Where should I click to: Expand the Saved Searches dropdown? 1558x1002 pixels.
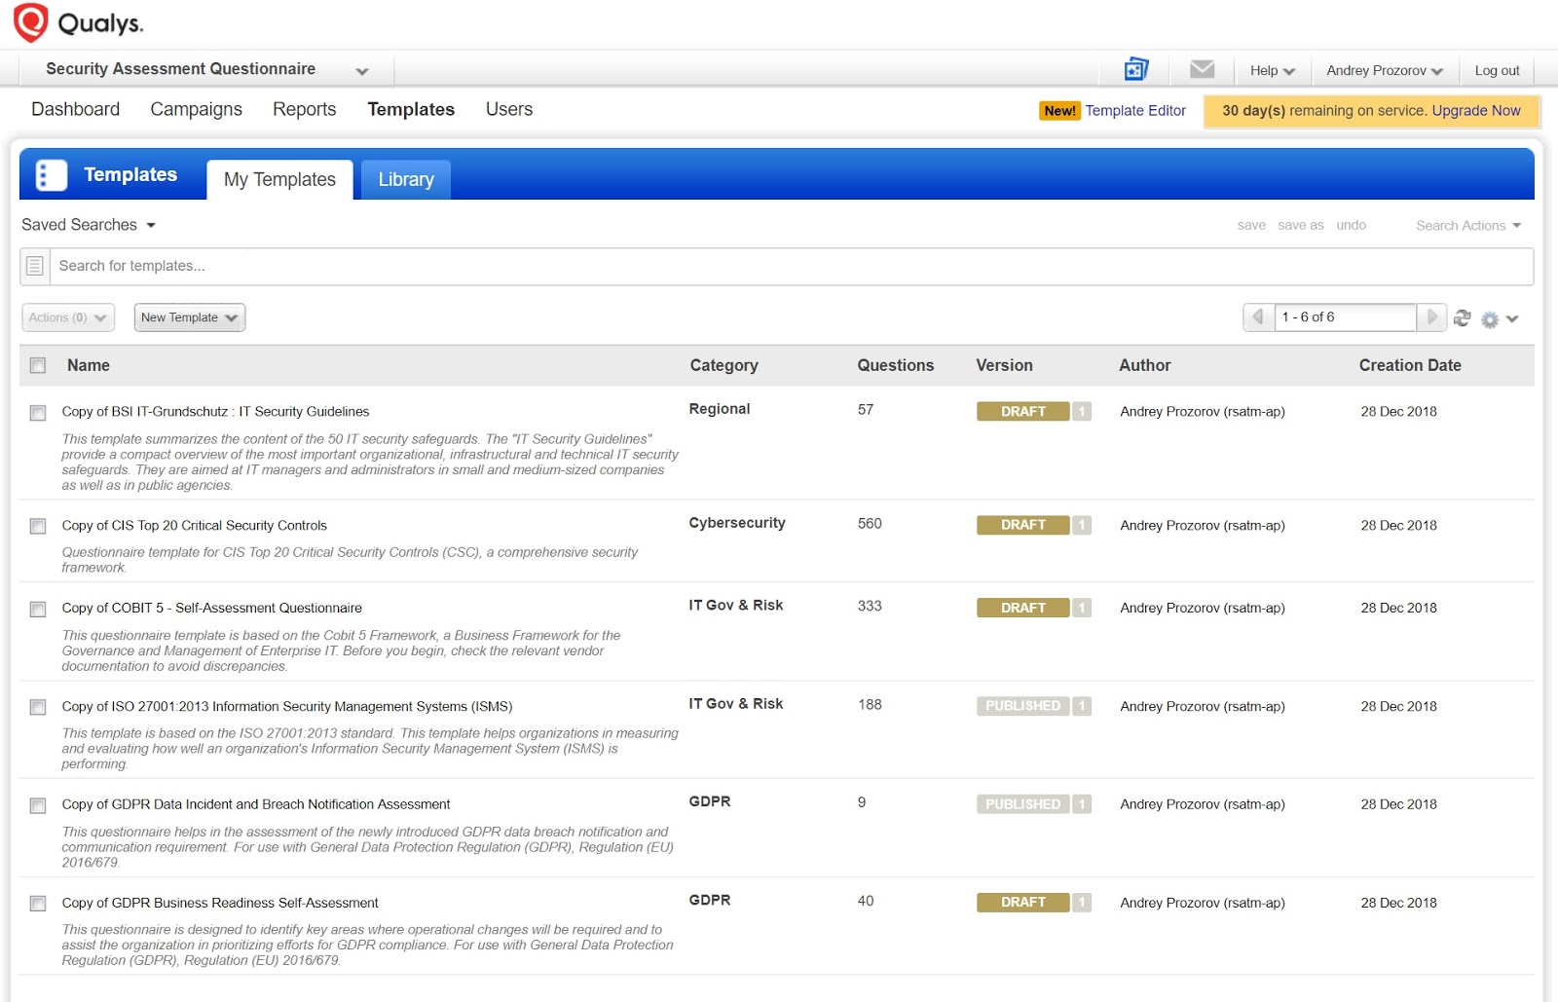coord(89,225)
